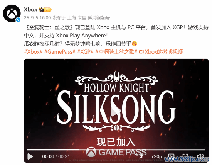The width and height of the screenshot is (212, 165).
Task: Click the large center play overlay
Action: (x=116, y=111)
